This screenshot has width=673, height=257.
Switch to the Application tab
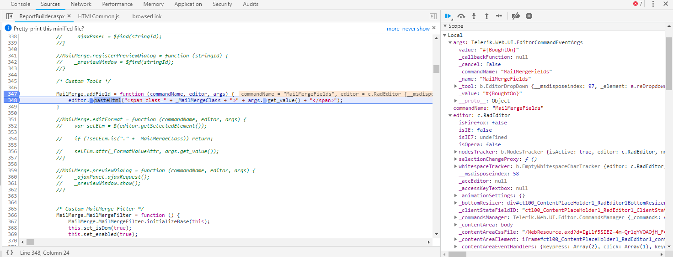click(188, 4)
